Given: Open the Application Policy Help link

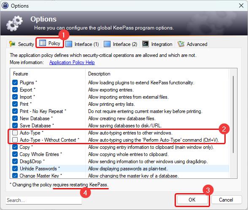Looking at the screenshot, I should point(72,62).
